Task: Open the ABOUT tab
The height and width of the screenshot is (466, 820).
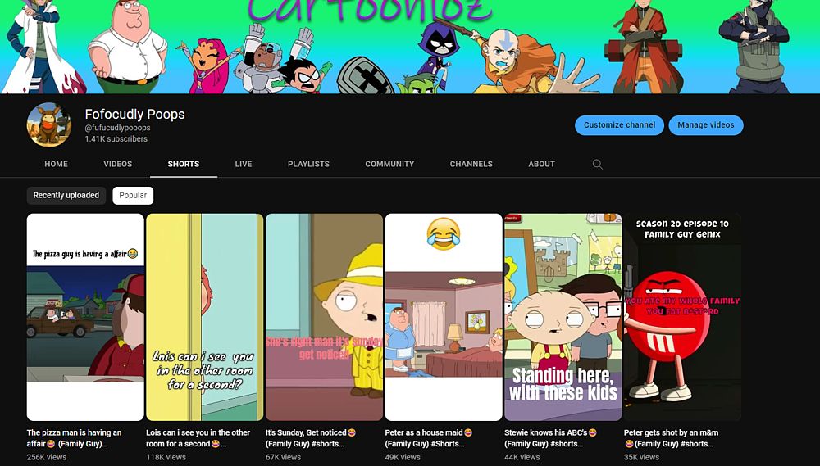Action: 541,164
